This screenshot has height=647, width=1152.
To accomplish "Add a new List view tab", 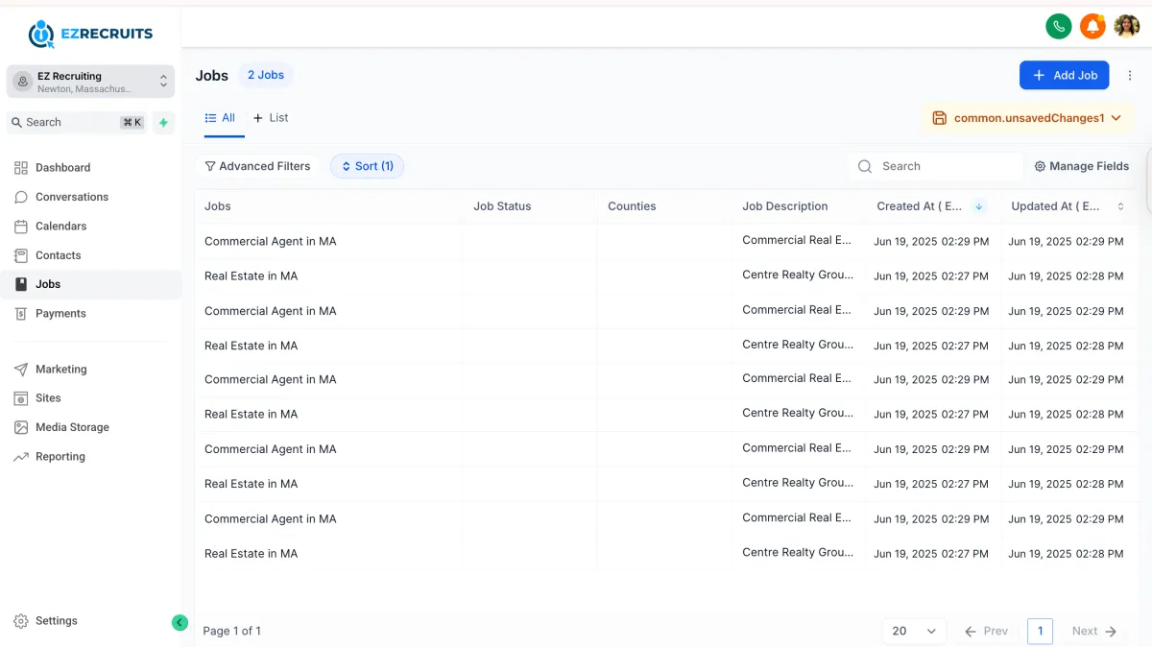I will coord(271,117).
